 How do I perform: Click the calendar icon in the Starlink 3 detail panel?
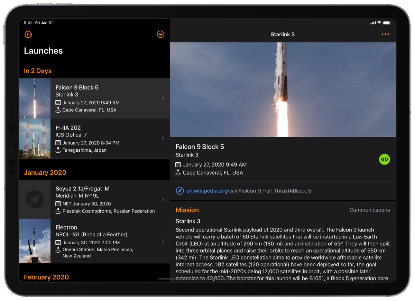click(x=178, y=165)
